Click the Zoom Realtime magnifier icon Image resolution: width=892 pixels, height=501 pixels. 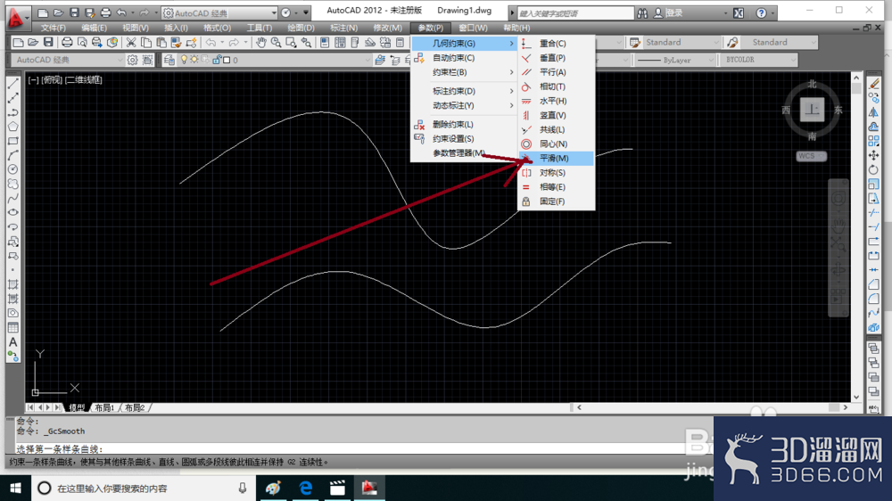pos(276,43)
